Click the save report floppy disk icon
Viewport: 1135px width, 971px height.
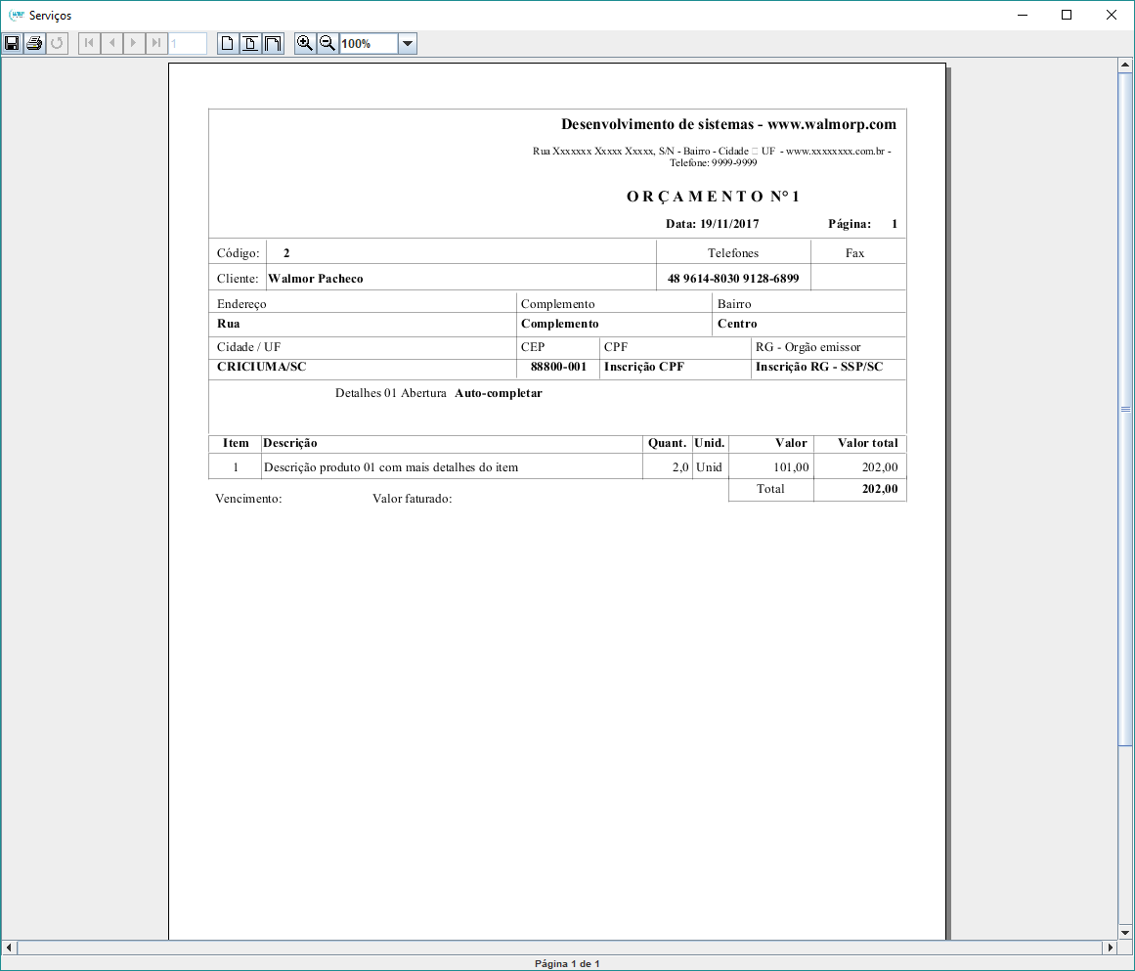tap(13, 43)
